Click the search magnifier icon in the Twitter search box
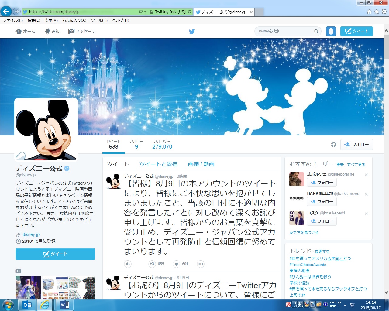The image size is (389, 311). (316, 31)
